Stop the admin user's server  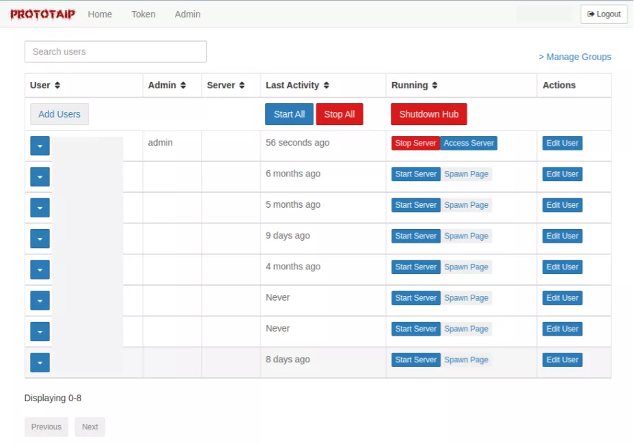coord(414,143)
